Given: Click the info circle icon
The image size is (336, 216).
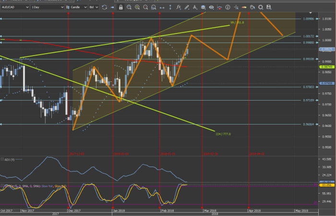Looking at the screenshot, I should coord(228,7).
